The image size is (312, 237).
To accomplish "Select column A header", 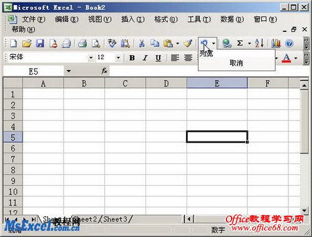I will (43, 84).
